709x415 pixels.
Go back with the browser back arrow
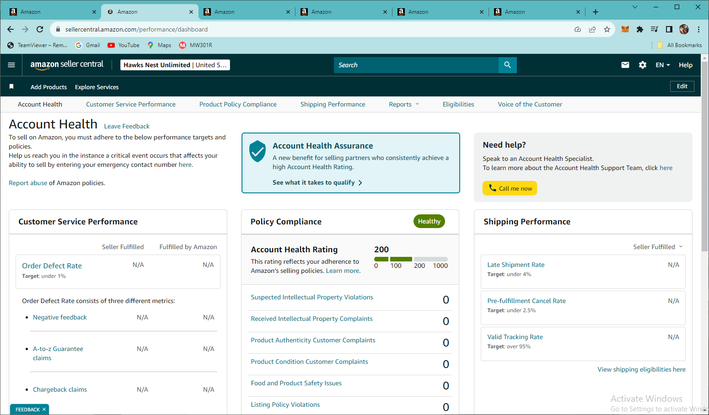point(11,29)
